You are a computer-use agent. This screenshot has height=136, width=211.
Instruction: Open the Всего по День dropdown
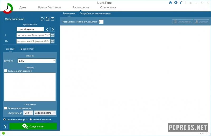tap(37, 61)
